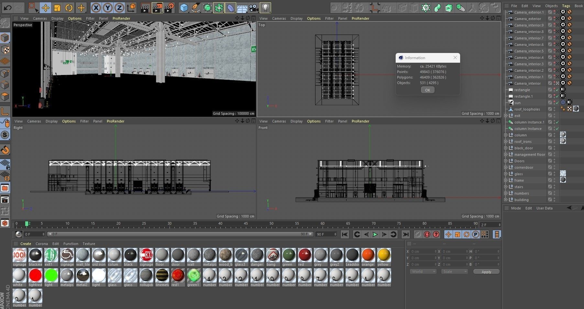Viewport: 584px width, 309px height.
Task: Open the Render View clapperboard icon
Action: (145, 7)
